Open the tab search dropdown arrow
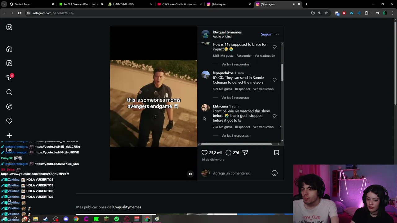 [x=4, y=4]
